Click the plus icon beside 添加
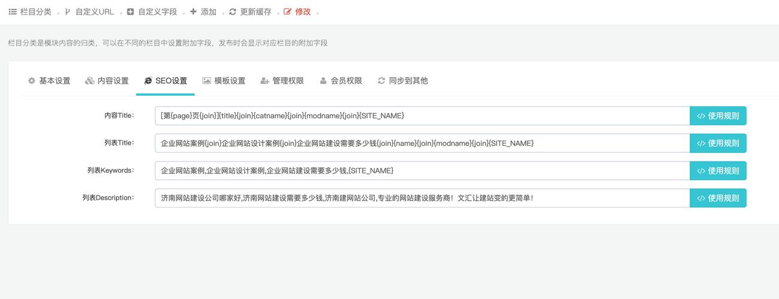 [193, 12]
